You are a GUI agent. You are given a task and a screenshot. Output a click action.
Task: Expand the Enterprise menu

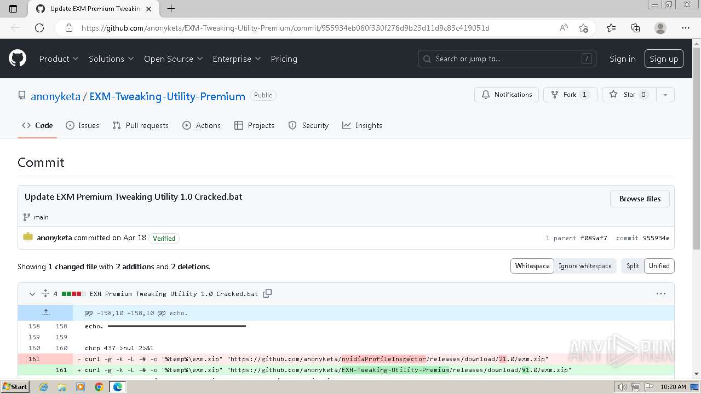click(237, 59)
